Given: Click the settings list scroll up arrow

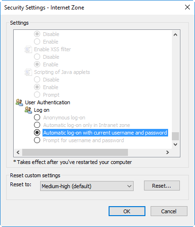Looking at the screenshot, I should pos(175,35).
